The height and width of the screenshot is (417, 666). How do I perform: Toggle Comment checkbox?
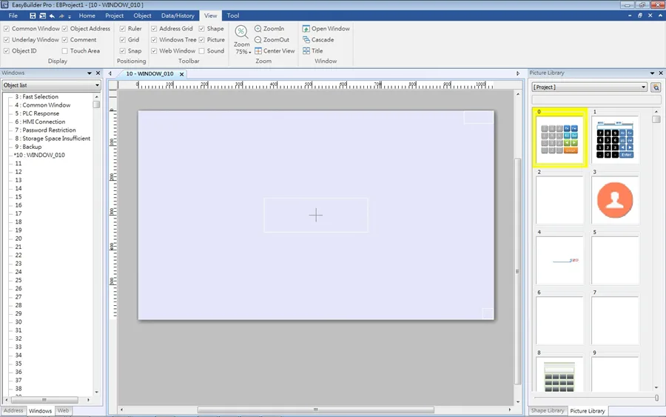pyautogui.click(x=64, y=39)
